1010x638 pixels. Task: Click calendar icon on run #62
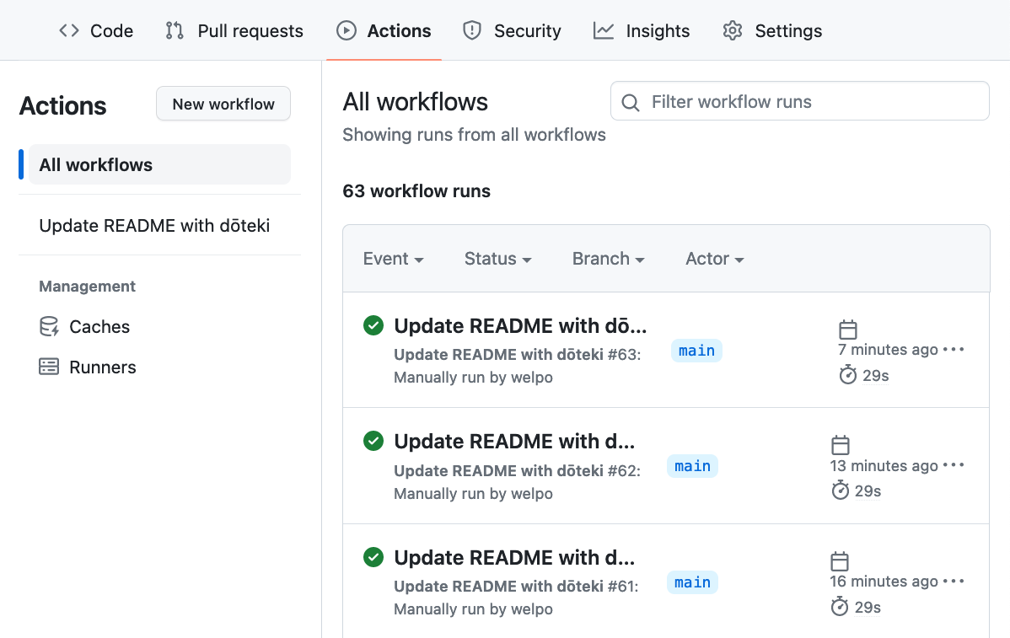pyautogui.click(x=840, y=445)
